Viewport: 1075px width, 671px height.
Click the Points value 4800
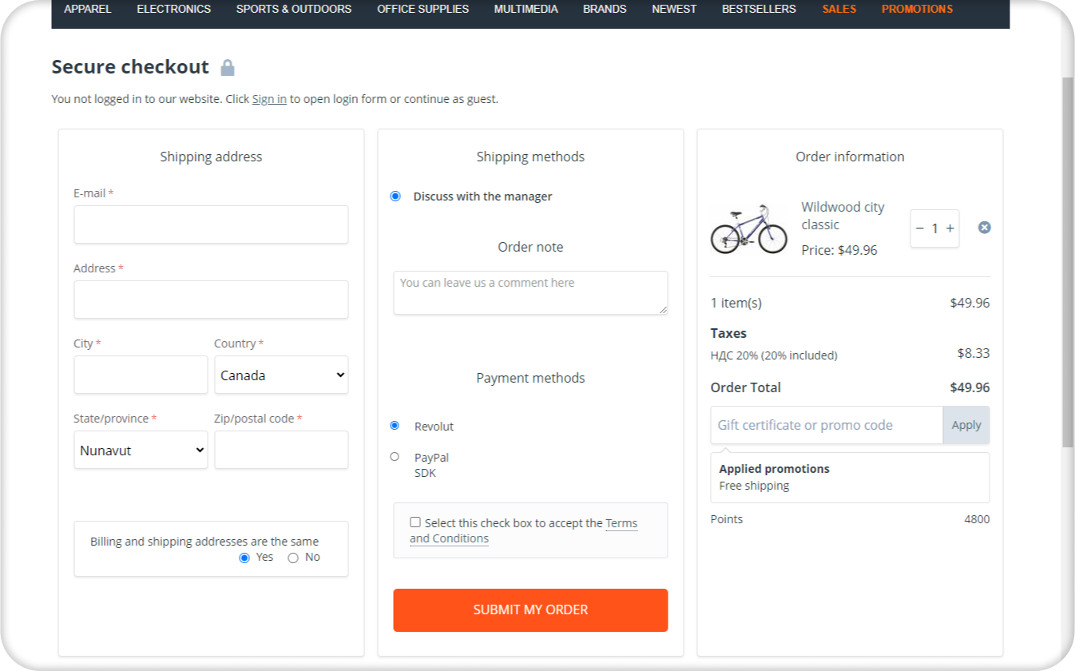pos(977,519)
